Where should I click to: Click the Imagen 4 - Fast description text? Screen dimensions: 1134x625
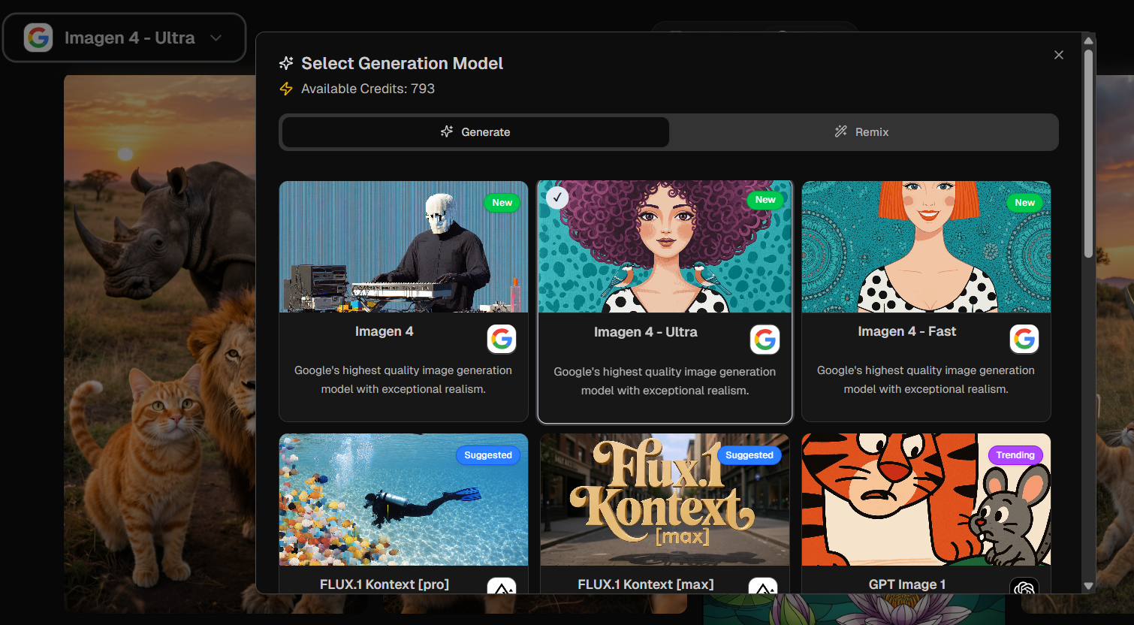[926, 379]
